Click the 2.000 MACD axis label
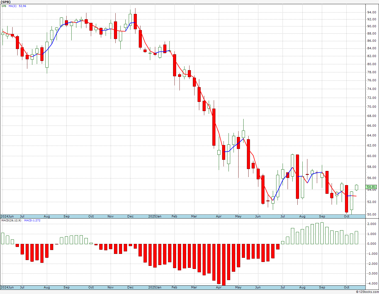The width and height of the screenshot is (379, 294). coord(372,224)
